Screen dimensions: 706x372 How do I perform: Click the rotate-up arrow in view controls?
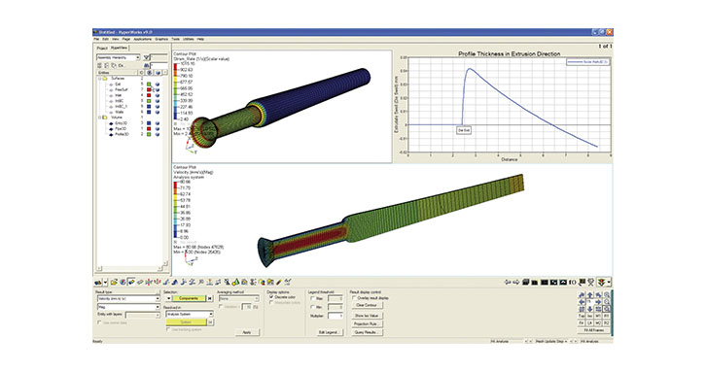tap(590, 295)
